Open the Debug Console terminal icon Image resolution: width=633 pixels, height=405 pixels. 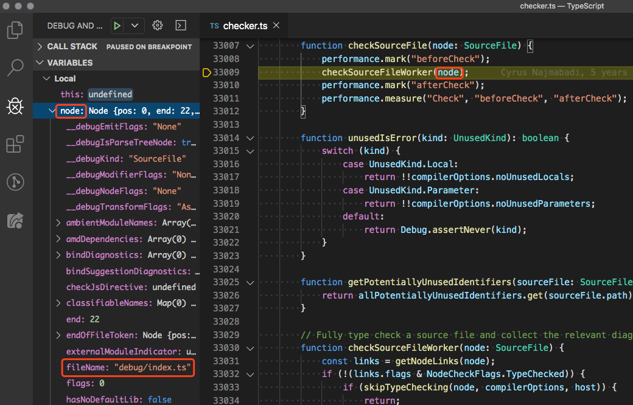coord(181,26)
